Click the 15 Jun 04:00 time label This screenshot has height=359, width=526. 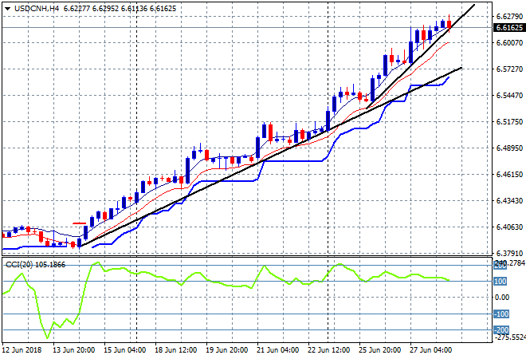124,349
